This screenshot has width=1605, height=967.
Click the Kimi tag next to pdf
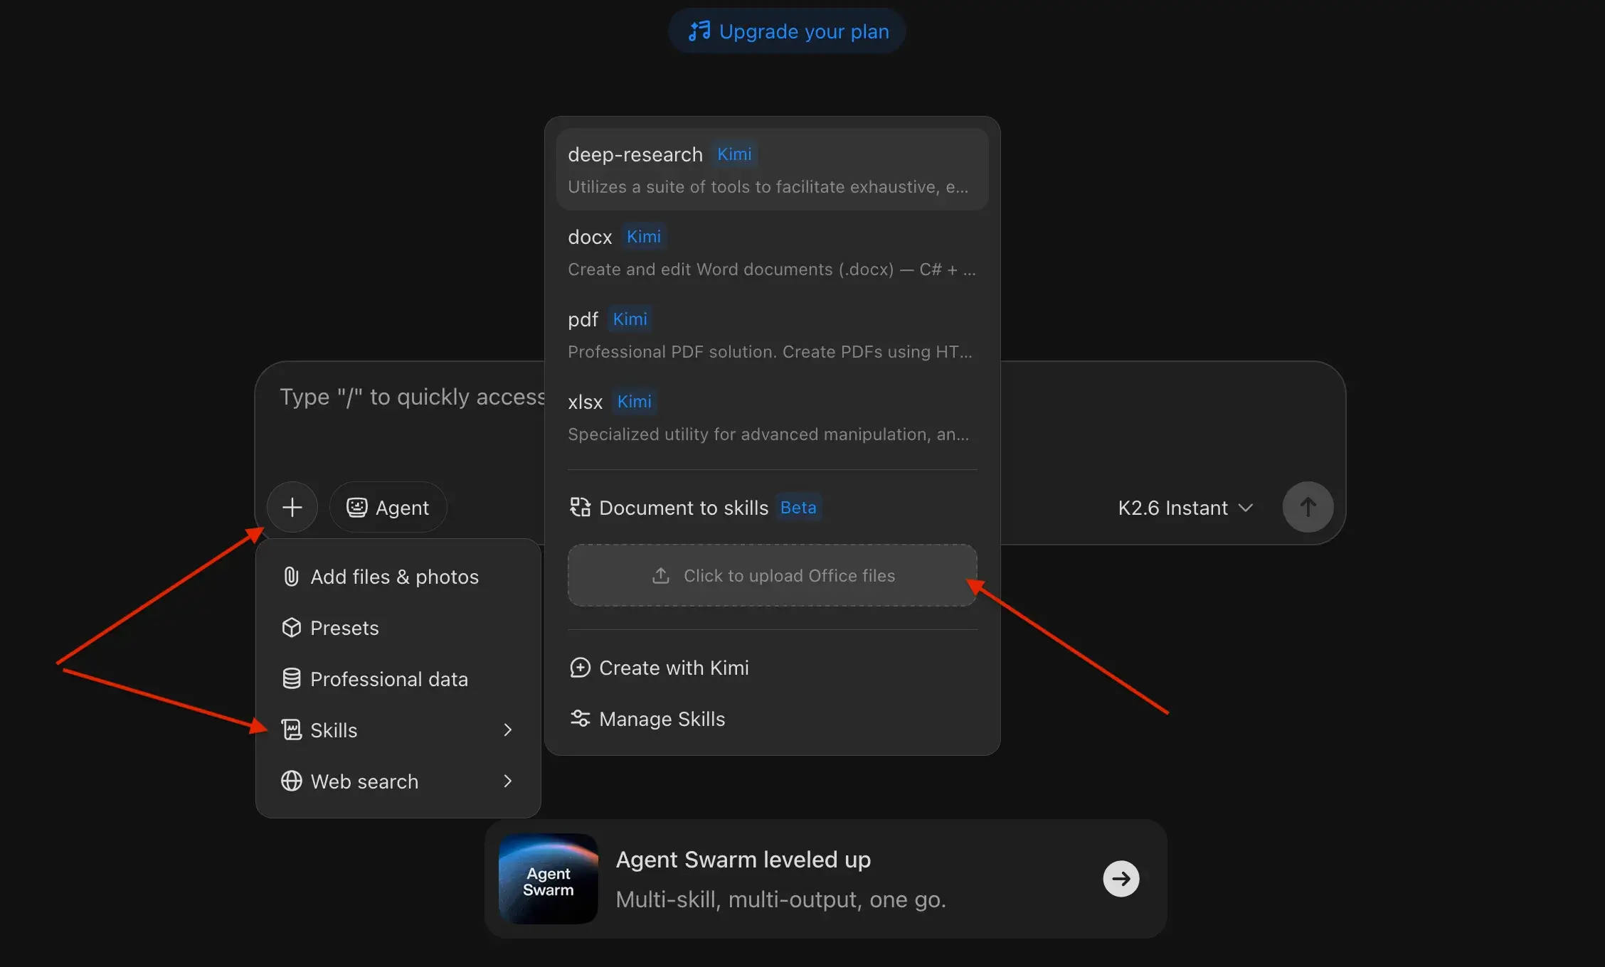(630, 319)
